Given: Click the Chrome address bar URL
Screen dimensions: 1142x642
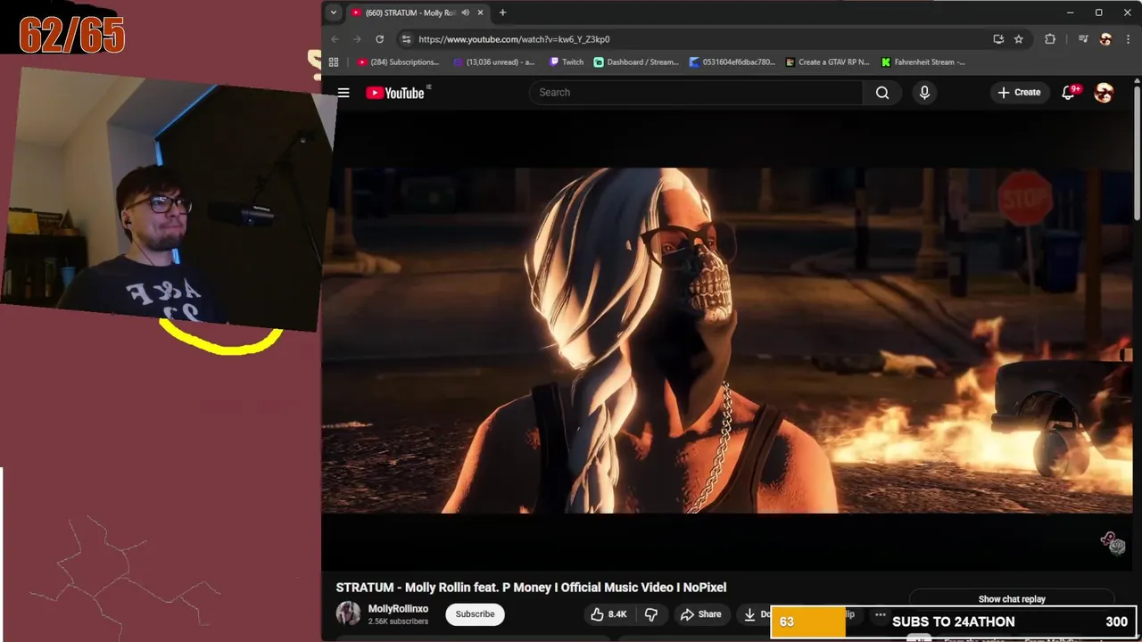Looking at the screenshot, I should [514, 39].
